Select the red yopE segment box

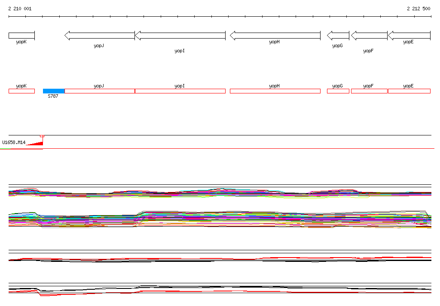coord(409,91)
